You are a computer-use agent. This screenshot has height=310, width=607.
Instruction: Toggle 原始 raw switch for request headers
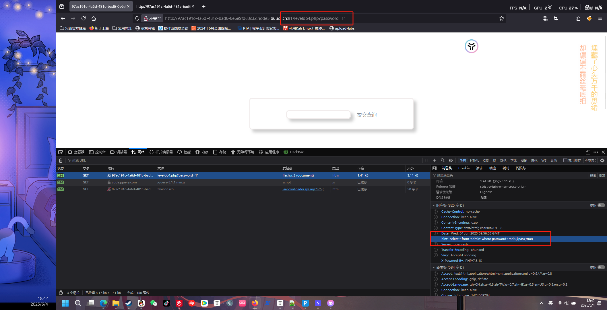coord(601,267)
